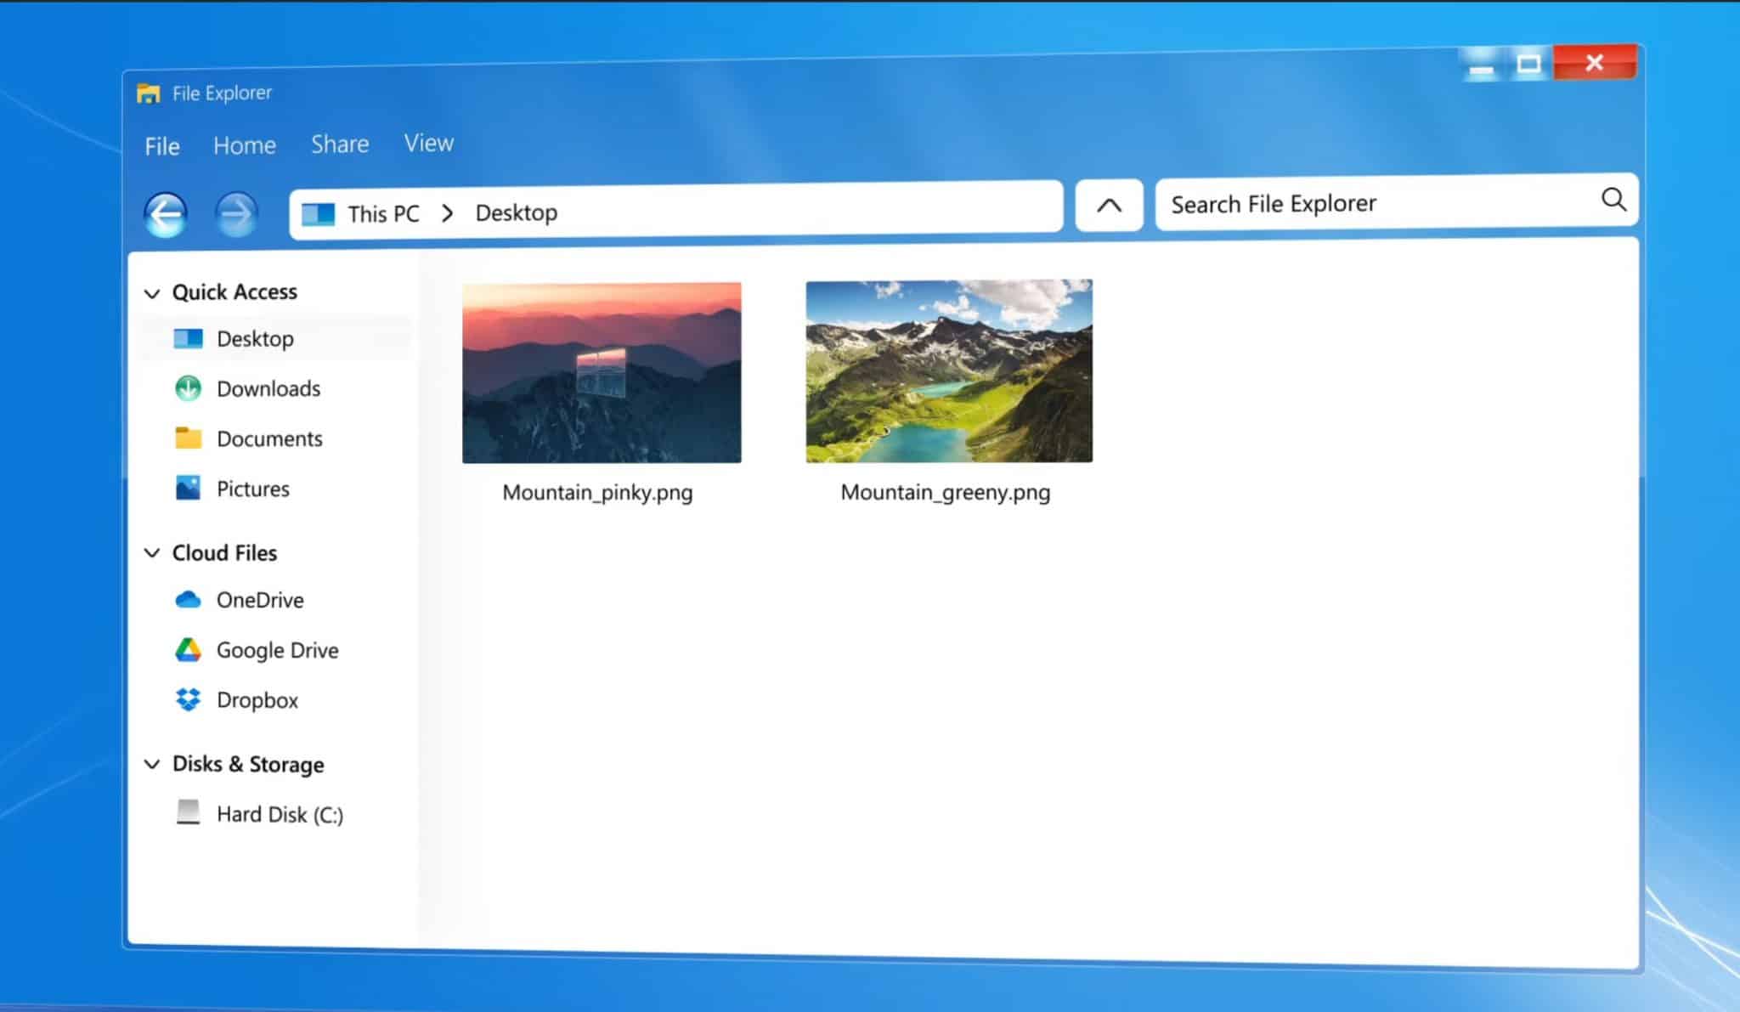Click inside the Search File Explorer field
1740x1012 pixels.
click(x=1325, y=203)
